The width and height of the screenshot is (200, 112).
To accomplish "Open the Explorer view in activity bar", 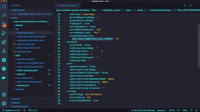I will pos(4,6).
